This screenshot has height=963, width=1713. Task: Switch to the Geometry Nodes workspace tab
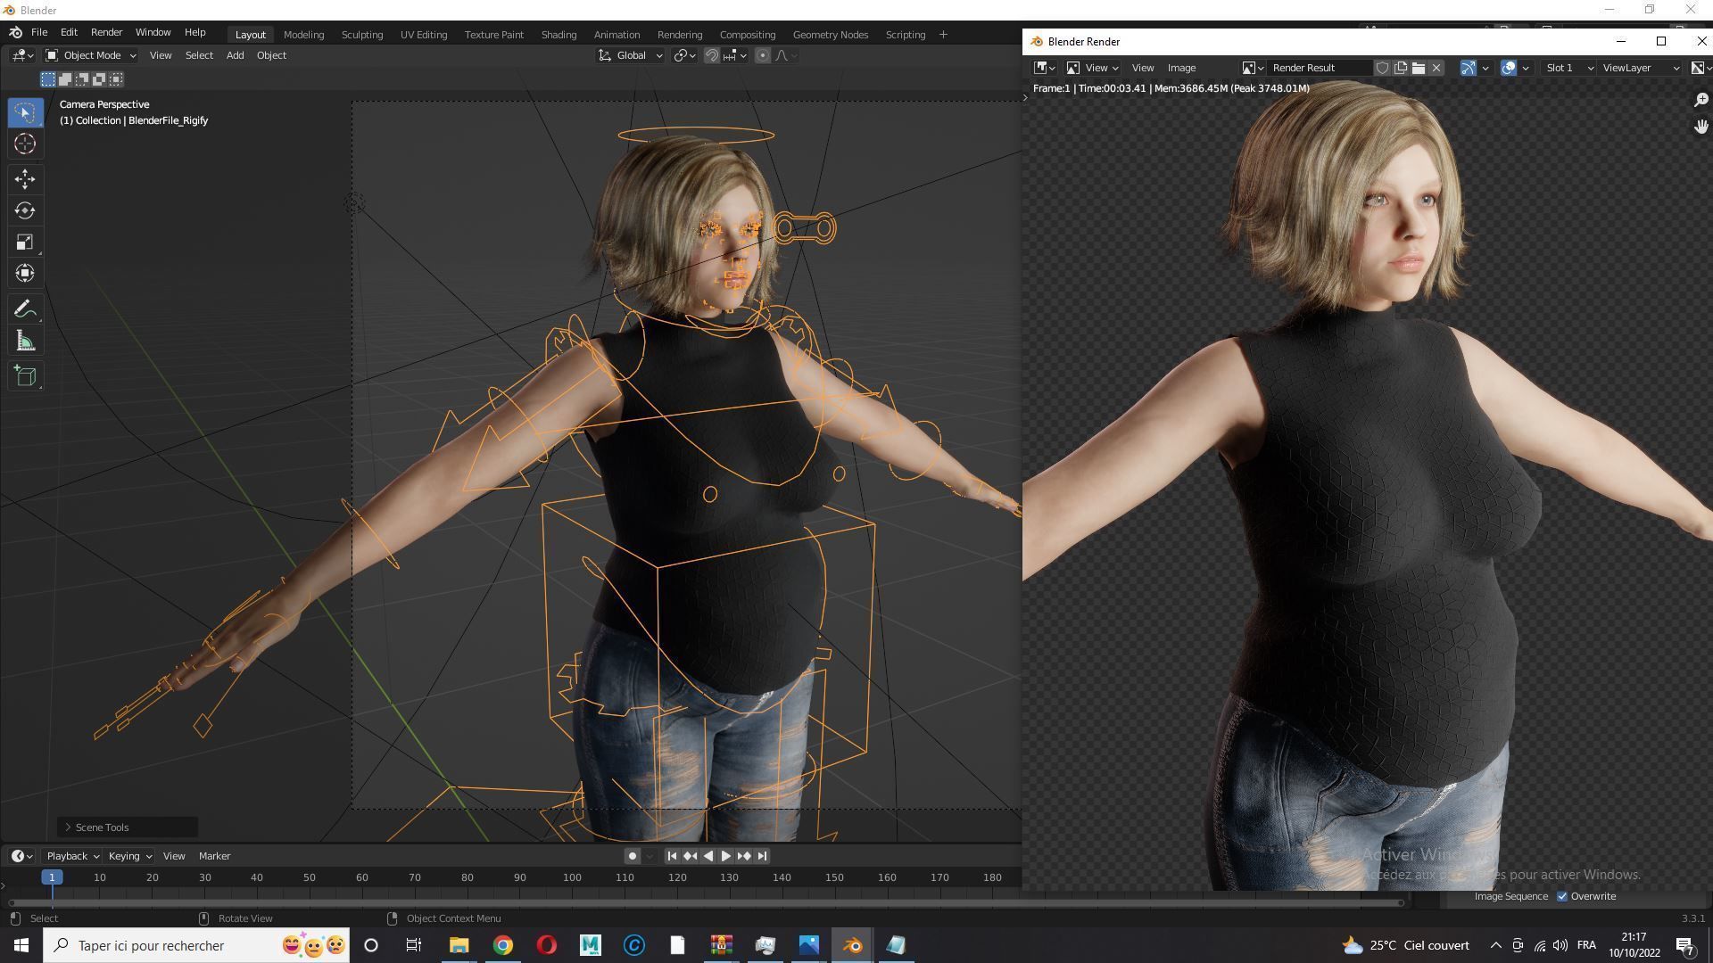(x=830, y=35)
